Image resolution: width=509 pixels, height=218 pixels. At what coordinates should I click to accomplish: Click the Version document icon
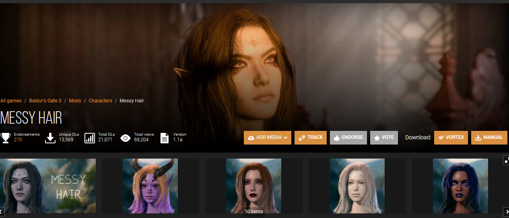165,138
